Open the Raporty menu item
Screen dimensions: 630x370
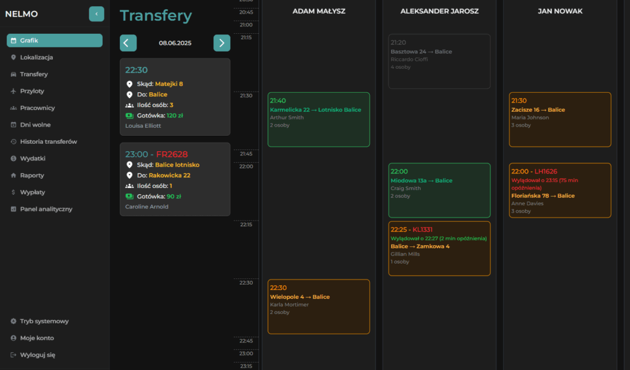32,175
